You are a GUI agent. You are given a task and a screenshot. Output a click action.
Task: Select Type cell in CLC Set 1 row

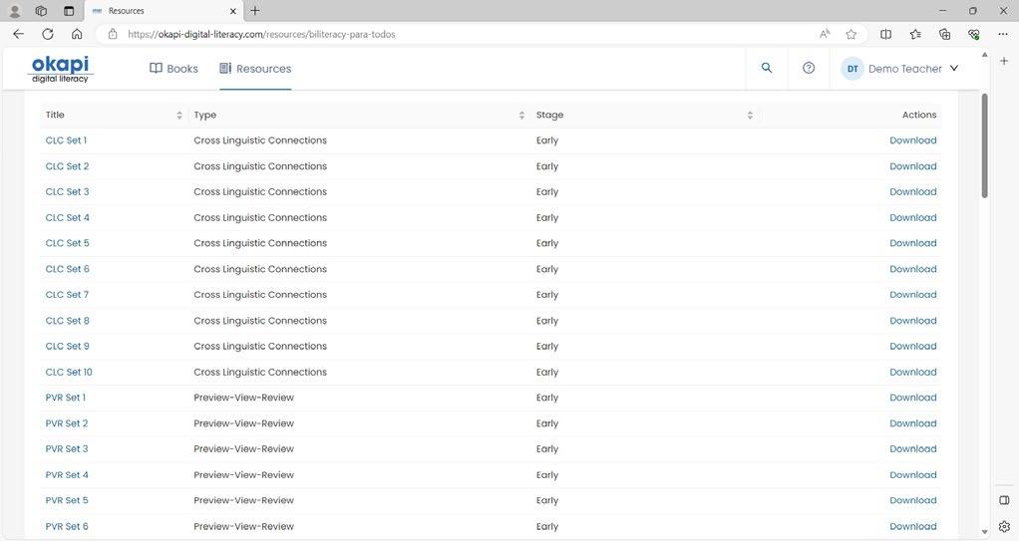pyautogui.click(x=260, y=140)
